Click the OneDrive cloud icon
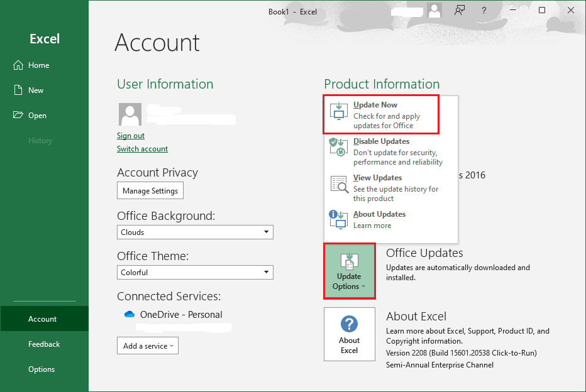This screenshot has width=586, height=392. coord(129,314)
